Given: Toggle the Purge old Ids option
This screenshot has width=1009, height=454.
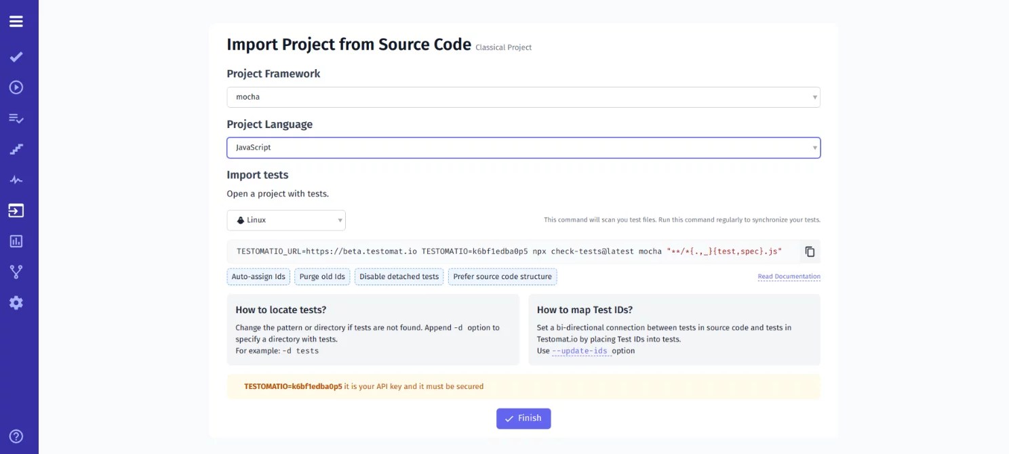Looking at the screenshot, I should (322, 276).
